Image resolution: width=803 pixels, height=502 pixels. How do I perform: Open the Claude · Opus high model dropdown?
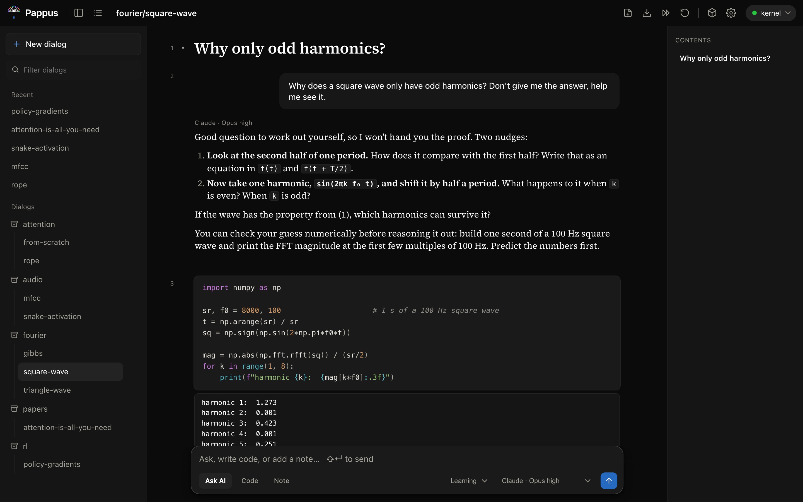(546, 481)
